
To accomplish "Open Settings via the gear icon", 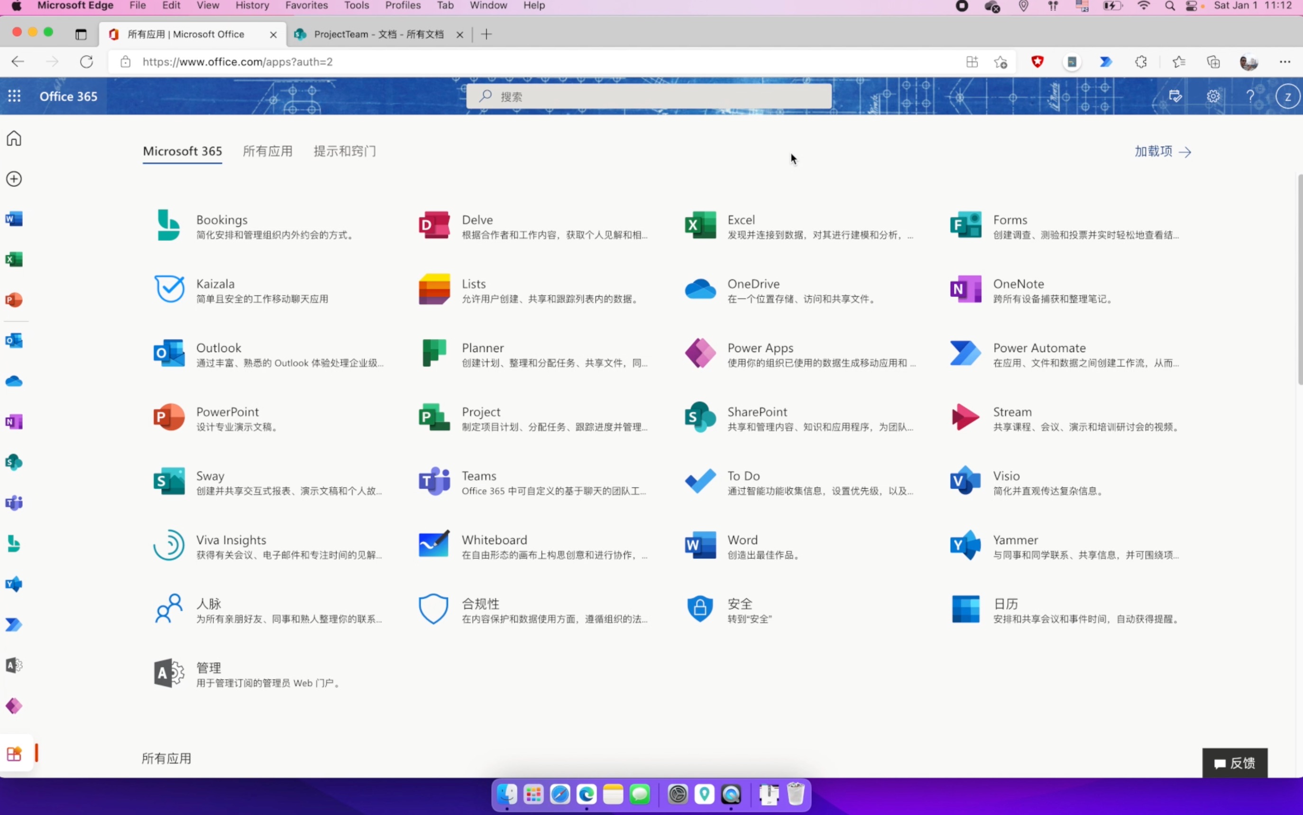I will (1213, 96).
